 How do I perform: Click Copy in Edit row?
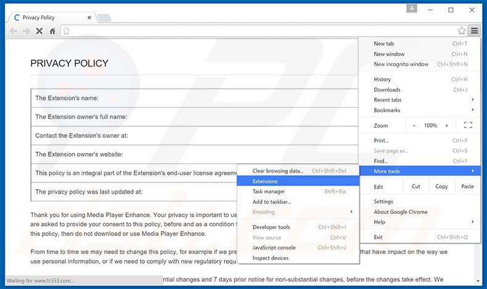pos(441,187)
